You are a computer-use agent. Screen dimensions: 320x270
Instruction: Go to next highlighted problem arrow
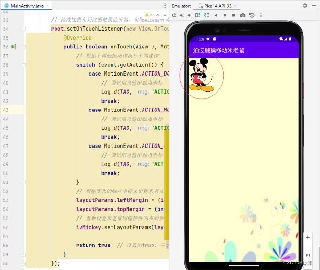tap(165, 15)
